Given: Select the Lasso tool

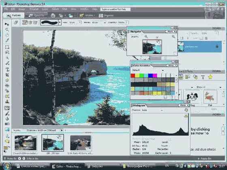Looking at the screenshot, I should (7, 52).
